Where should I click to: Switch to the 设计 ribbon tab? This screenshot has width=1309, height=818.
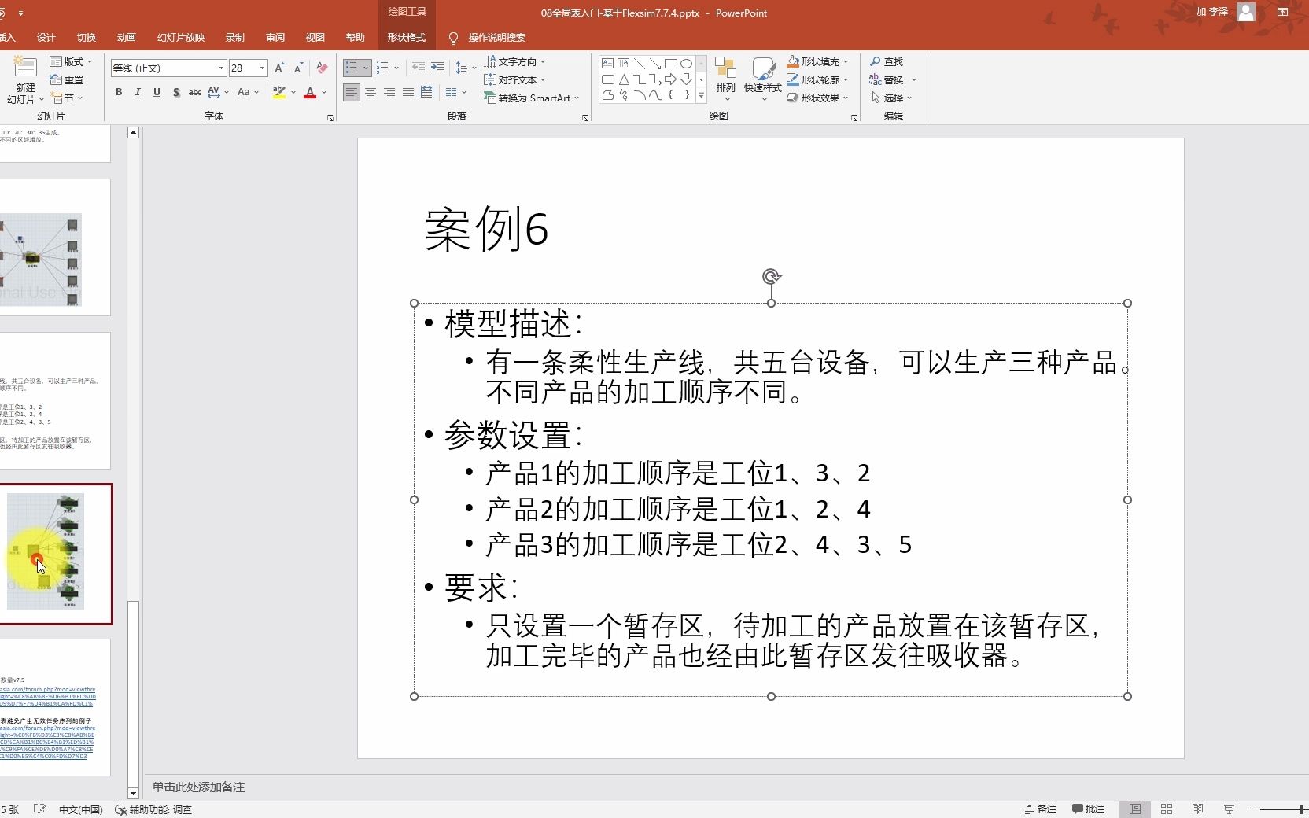tap(45, 37)
